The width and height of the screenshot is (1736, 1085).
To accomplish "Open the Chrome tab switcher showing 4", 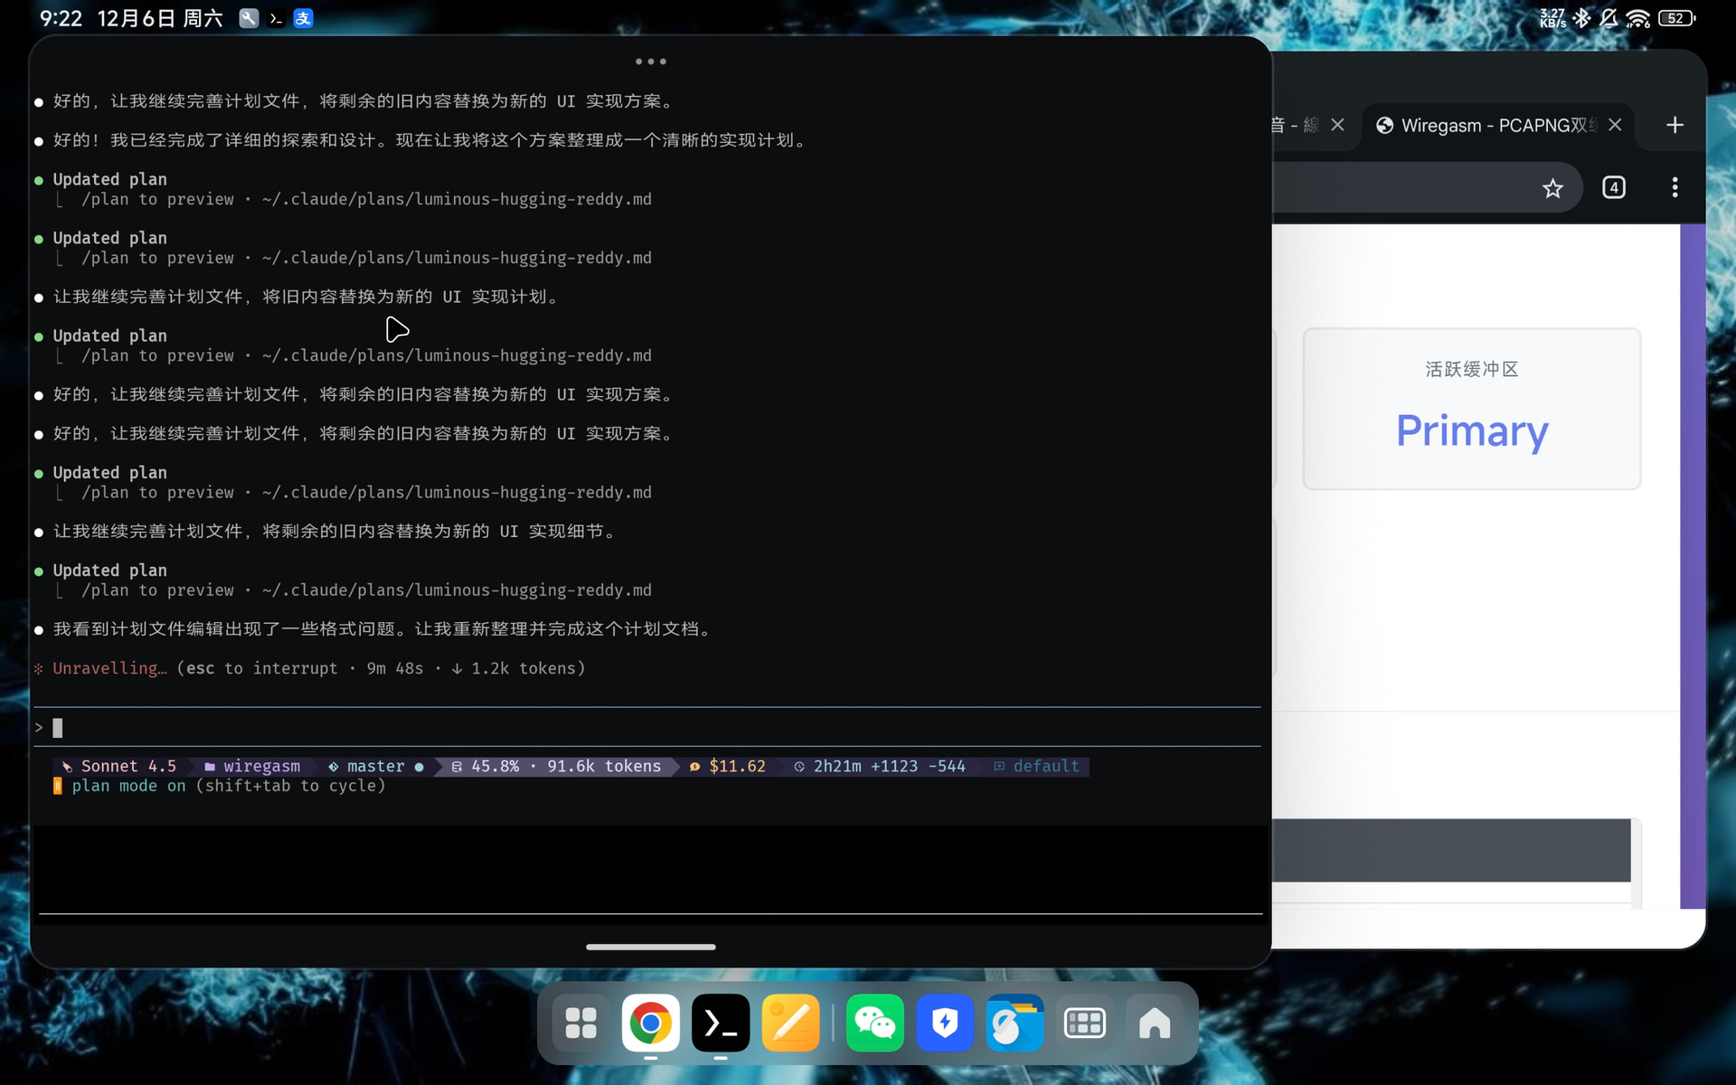I will click(x=1614, y=188).
